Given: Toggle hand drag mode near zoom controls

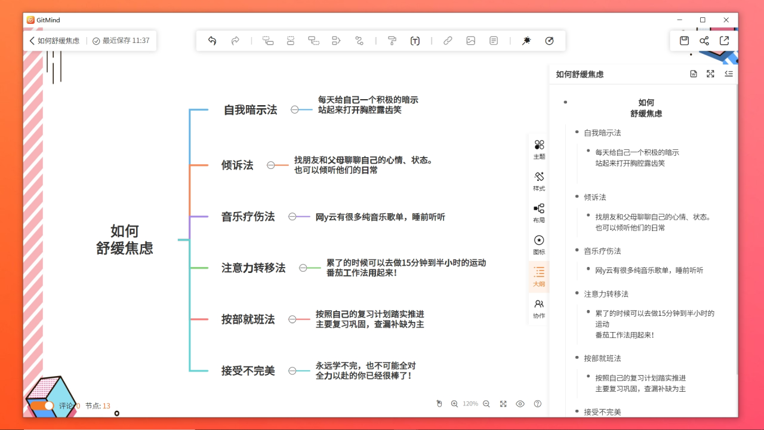Looking at the screenshot, I should point(439,404).
